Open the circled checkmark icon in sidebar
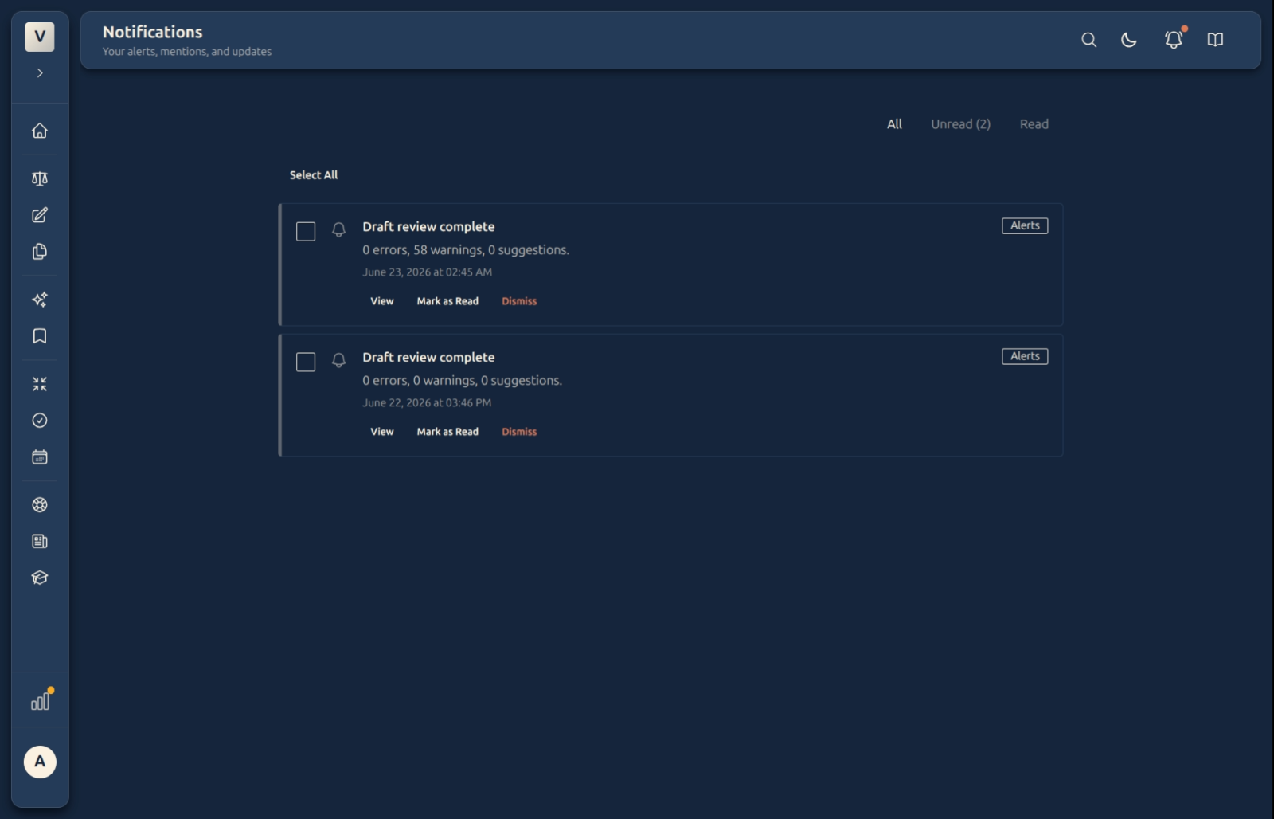Viewport: 1274px width, 819px height. pos(40,421)
